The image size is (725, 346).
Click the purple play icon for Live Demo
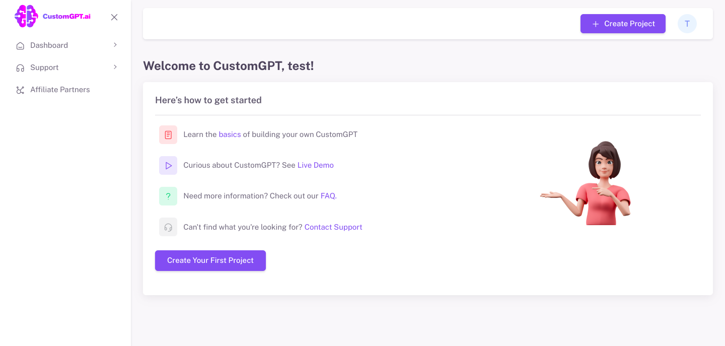coord(168,166)
